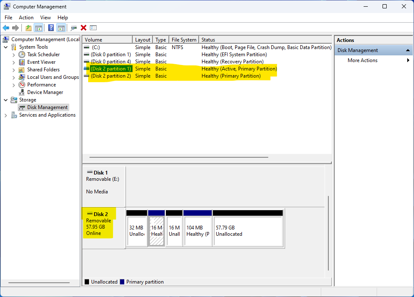Toggle the Show/Hide Action Pane icon
The width and height of the screenshot is (414, 297).
[61, 28]
